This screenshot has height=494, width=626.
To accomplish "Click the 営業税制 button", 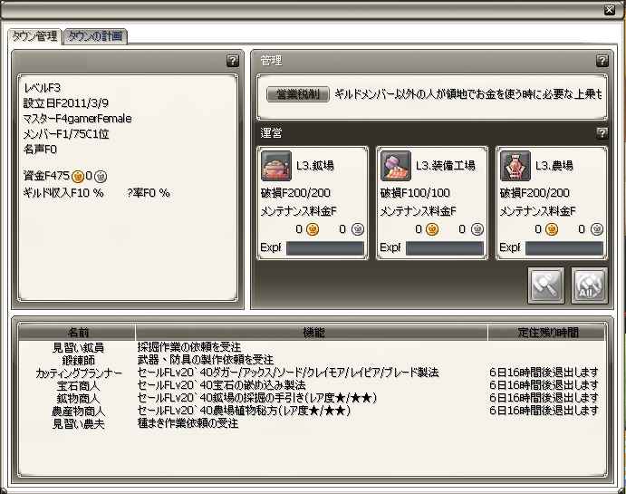I will point(298,94).
